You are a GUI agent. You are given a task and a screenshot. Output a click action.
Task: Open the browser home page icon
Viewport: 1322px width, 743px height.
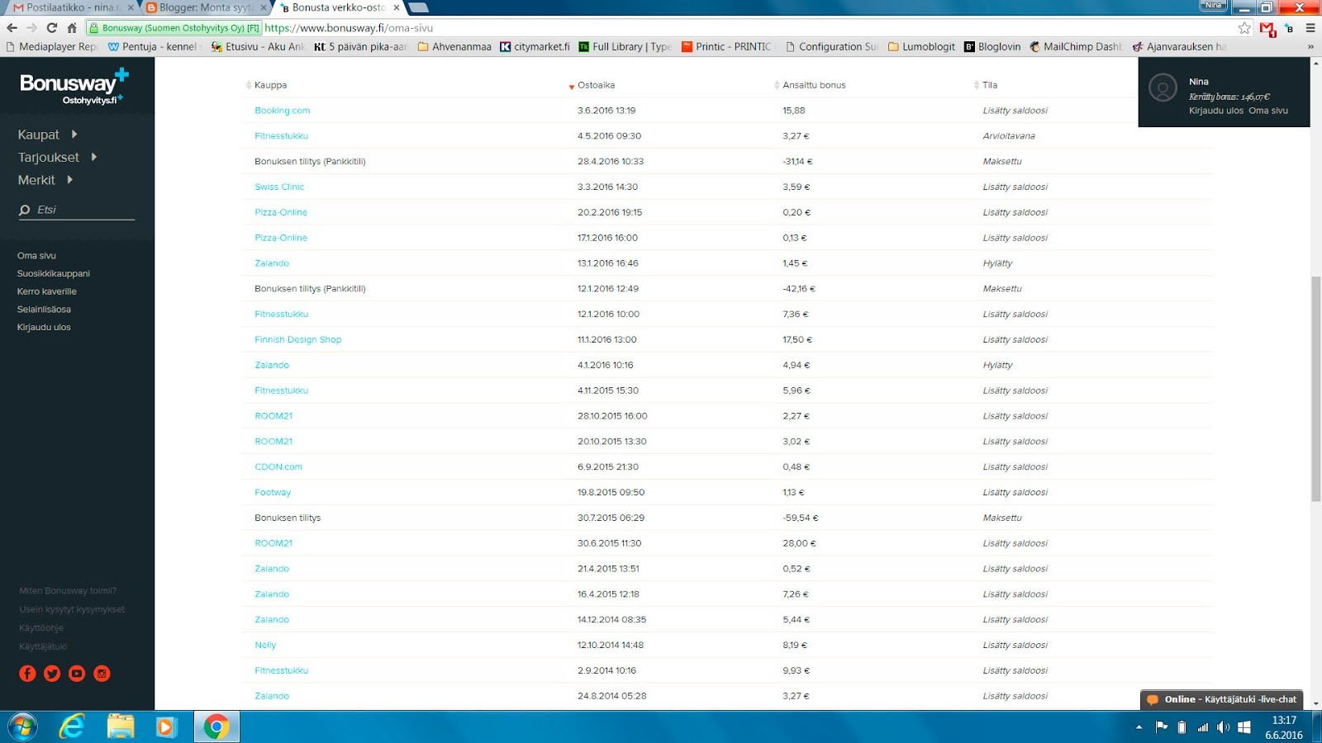(72, 27)
